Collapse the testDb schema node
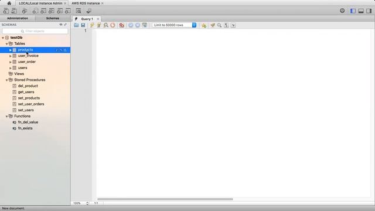This screenshot has height=211, width=375. tap(3, 38)
